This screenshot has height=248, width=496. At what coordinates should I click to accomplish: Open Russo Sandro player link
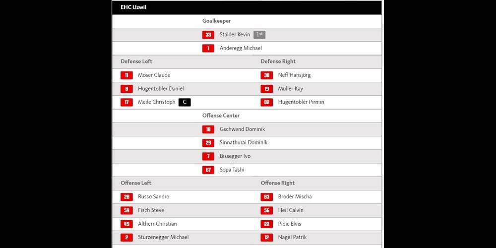[153, 197]
